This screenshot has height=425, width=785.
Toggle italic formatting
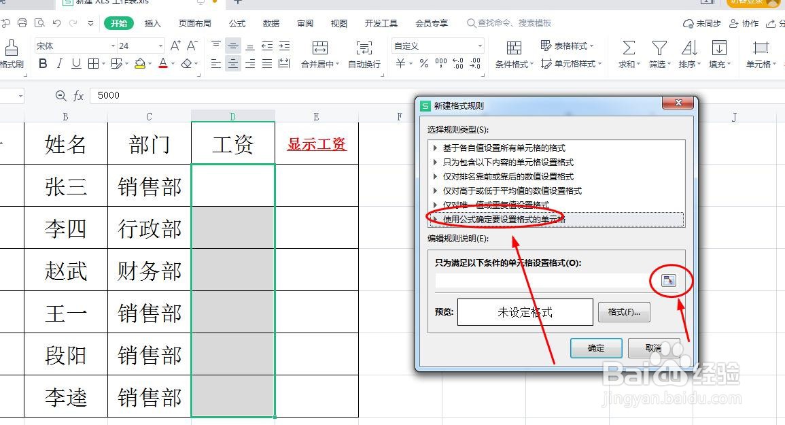60,64
